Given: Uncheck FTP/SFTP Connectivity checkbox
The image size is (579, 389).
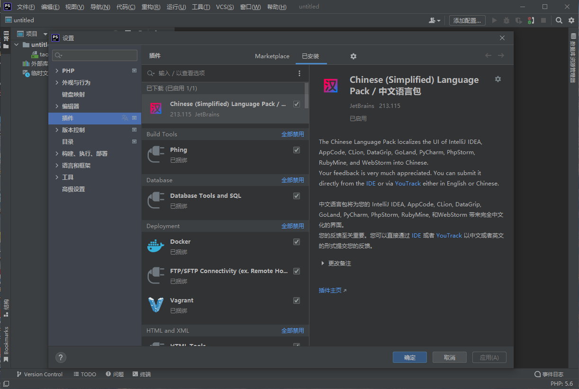Looking at the screenshot, I should click(297, 271).
